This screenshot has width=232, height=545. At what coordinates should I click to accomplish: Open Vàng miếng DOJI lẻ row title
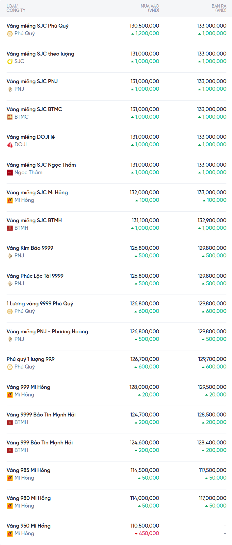click(31, 137)
